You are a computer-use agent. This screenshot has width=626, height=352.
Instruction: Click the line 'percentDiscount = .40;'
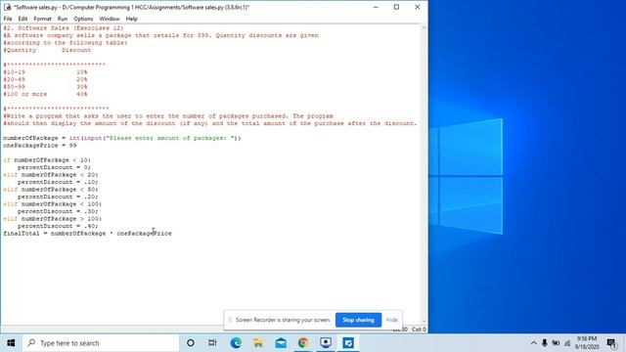click(58, 226)
